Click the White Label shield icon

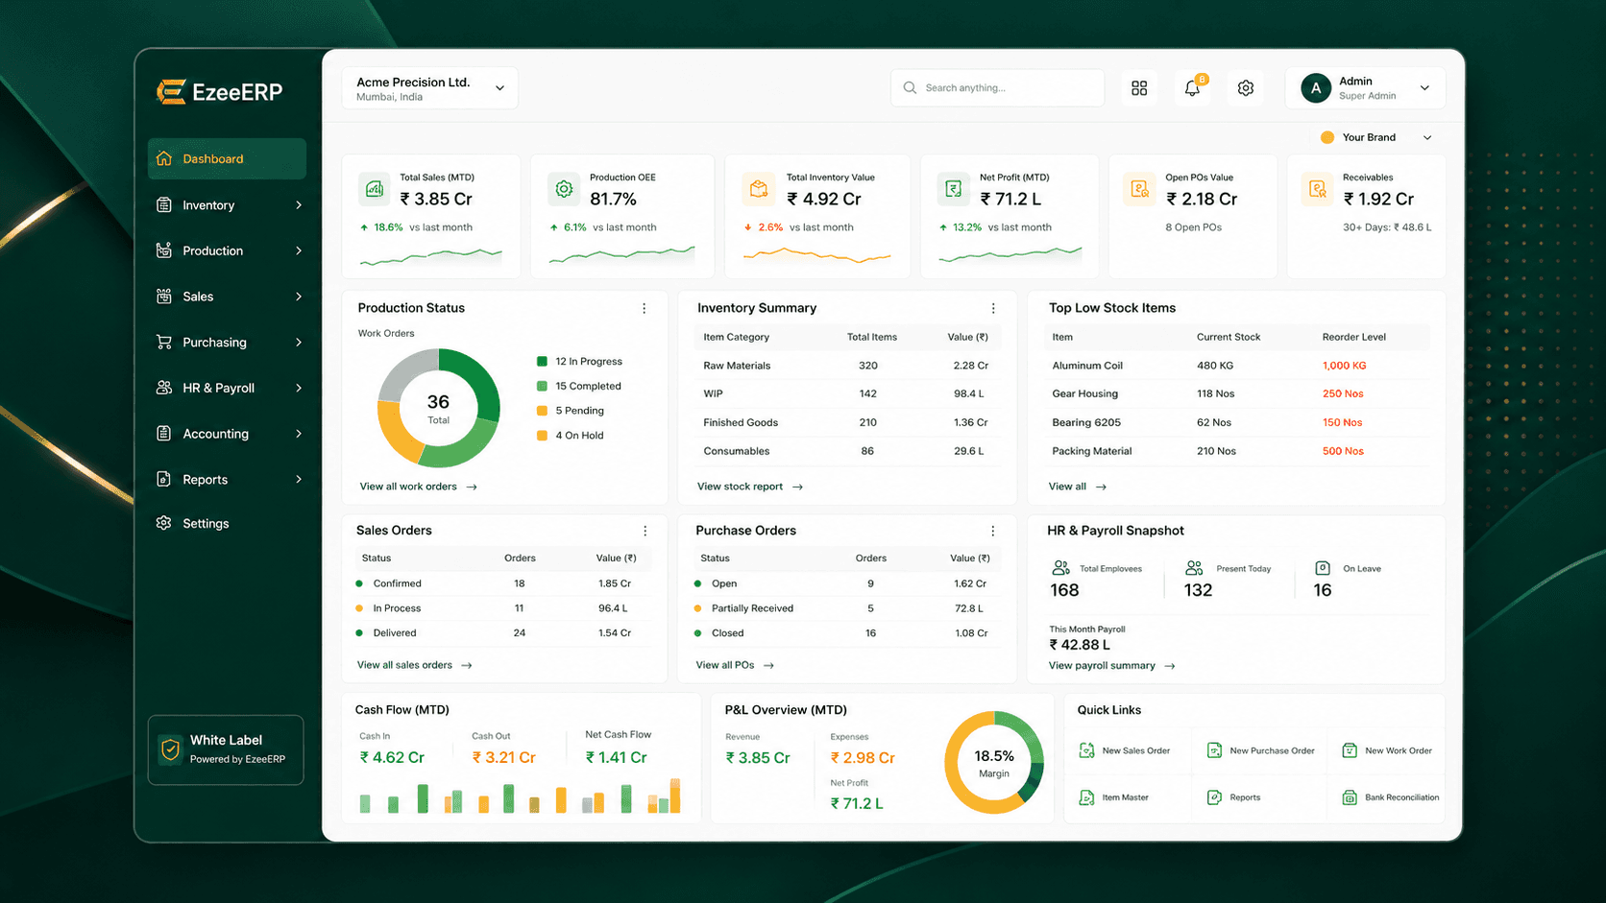pyautogui.click(x=170, y=749)
